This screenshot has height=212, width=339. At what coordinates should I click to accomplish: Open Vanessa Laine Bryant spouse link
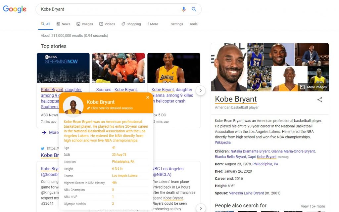coord(246,193)
